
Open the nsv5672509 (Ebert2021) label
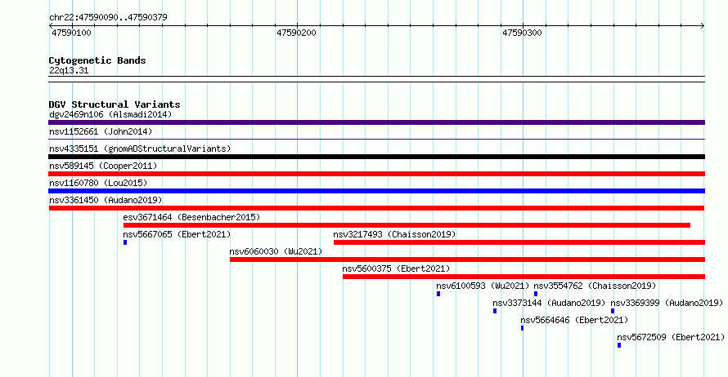click(x=671, y=337)
